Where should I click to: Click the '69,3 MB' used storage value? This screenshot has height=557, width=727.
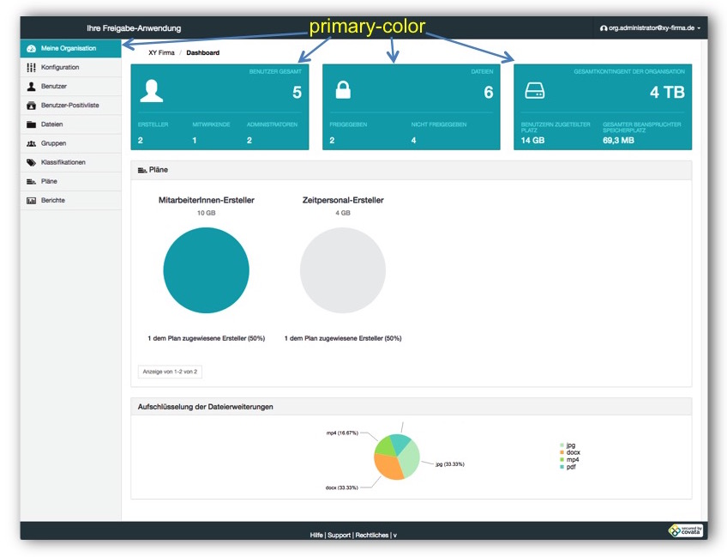point(618,140)
